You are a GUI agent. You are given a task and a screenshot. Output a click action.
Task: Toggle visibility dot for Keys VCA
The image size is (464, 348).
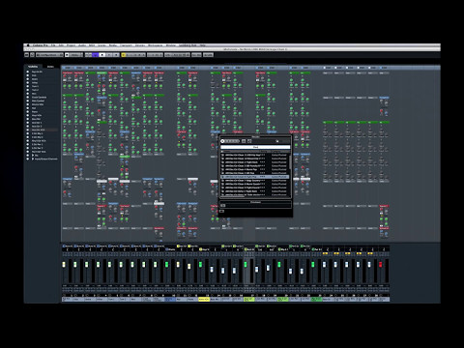(28, 115)
